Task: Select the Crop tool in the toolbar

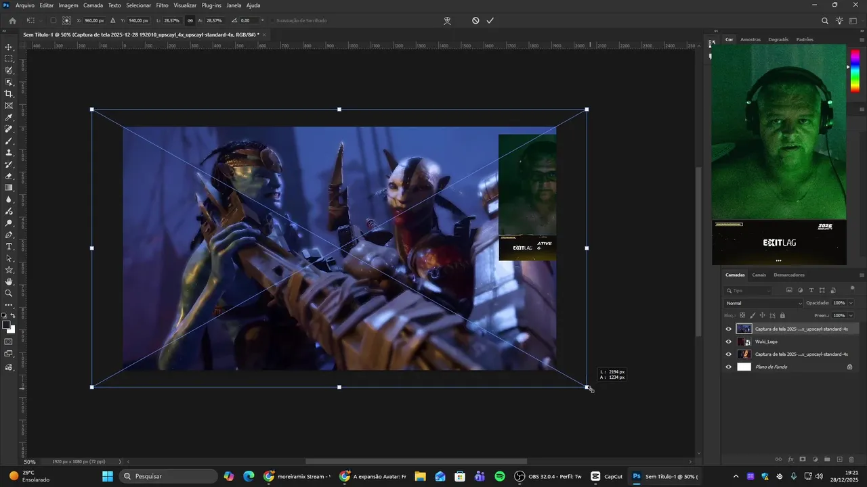Action: [9, 94]
